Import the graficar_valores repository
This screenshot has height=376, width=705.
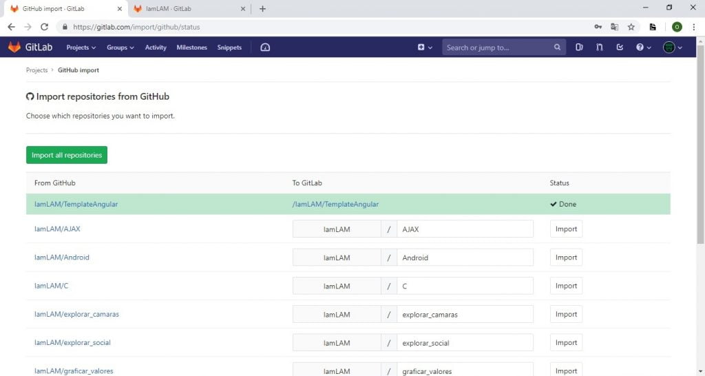click(566, 370)
